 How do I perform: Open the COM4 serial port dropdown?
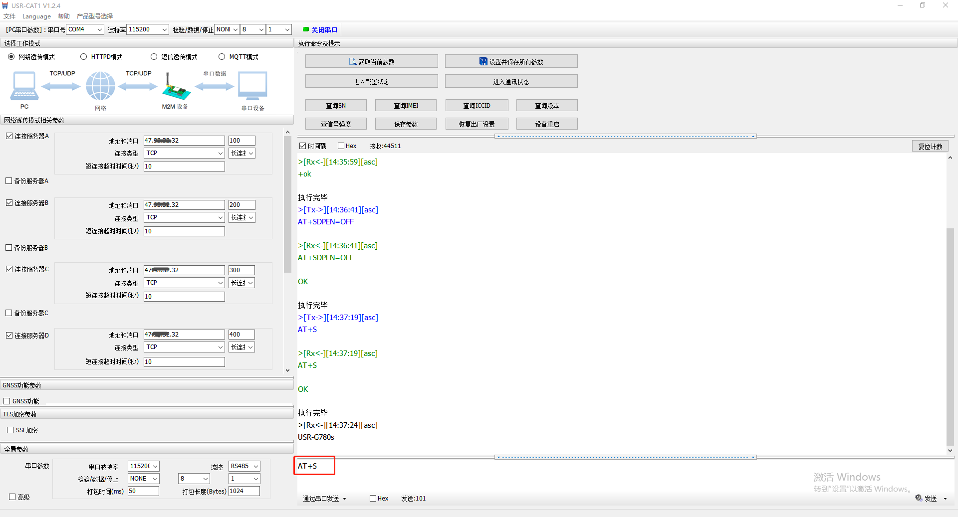(x=99, y=29)
